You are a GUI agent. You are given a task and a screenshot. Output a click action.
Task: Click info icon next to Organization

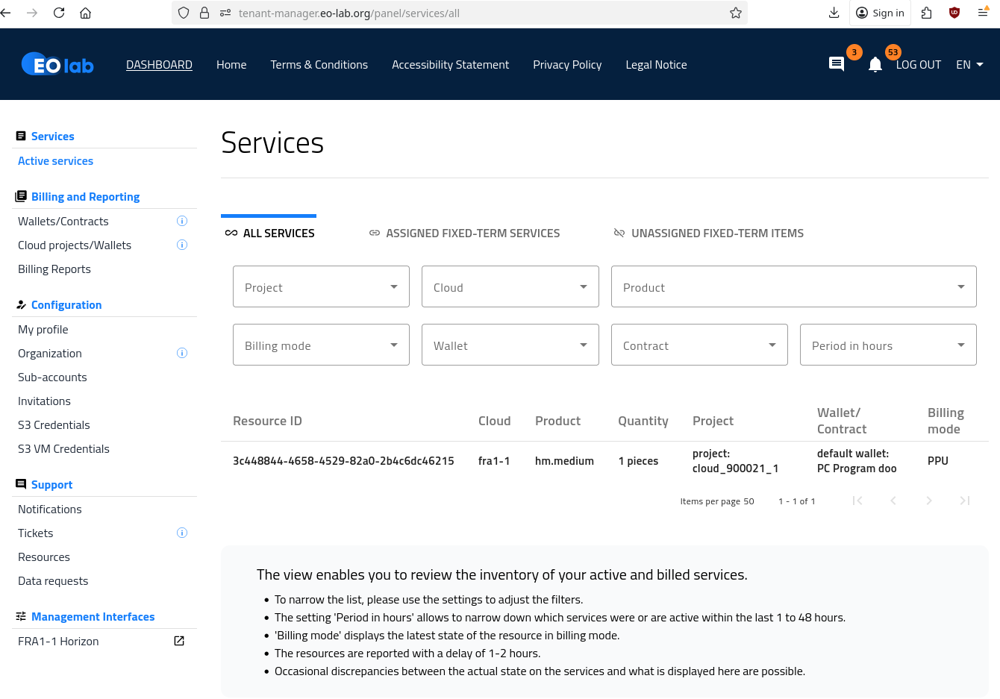(181, 354)
